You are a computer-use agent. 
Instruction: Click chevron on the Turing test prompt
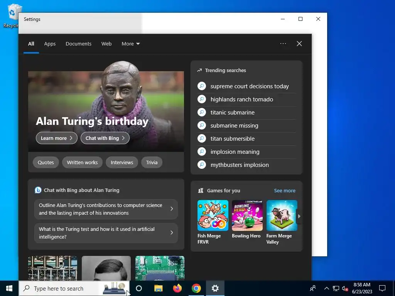click(x=172, y=233)
